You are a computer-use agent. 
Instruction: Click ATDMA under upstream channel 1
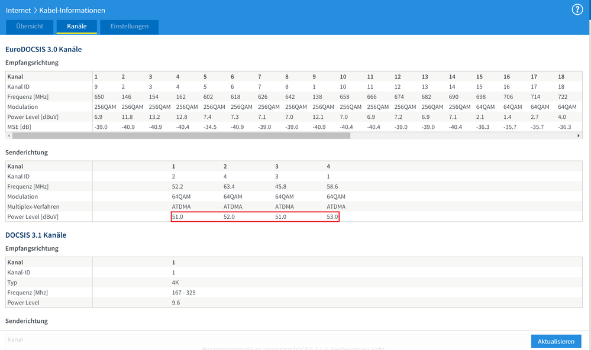(x=181, y=206)
